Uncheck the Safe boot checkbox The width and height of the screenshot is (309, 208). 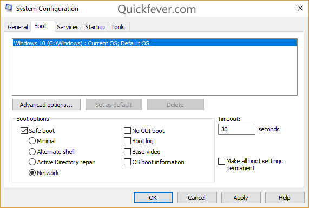tap(24, 131)
